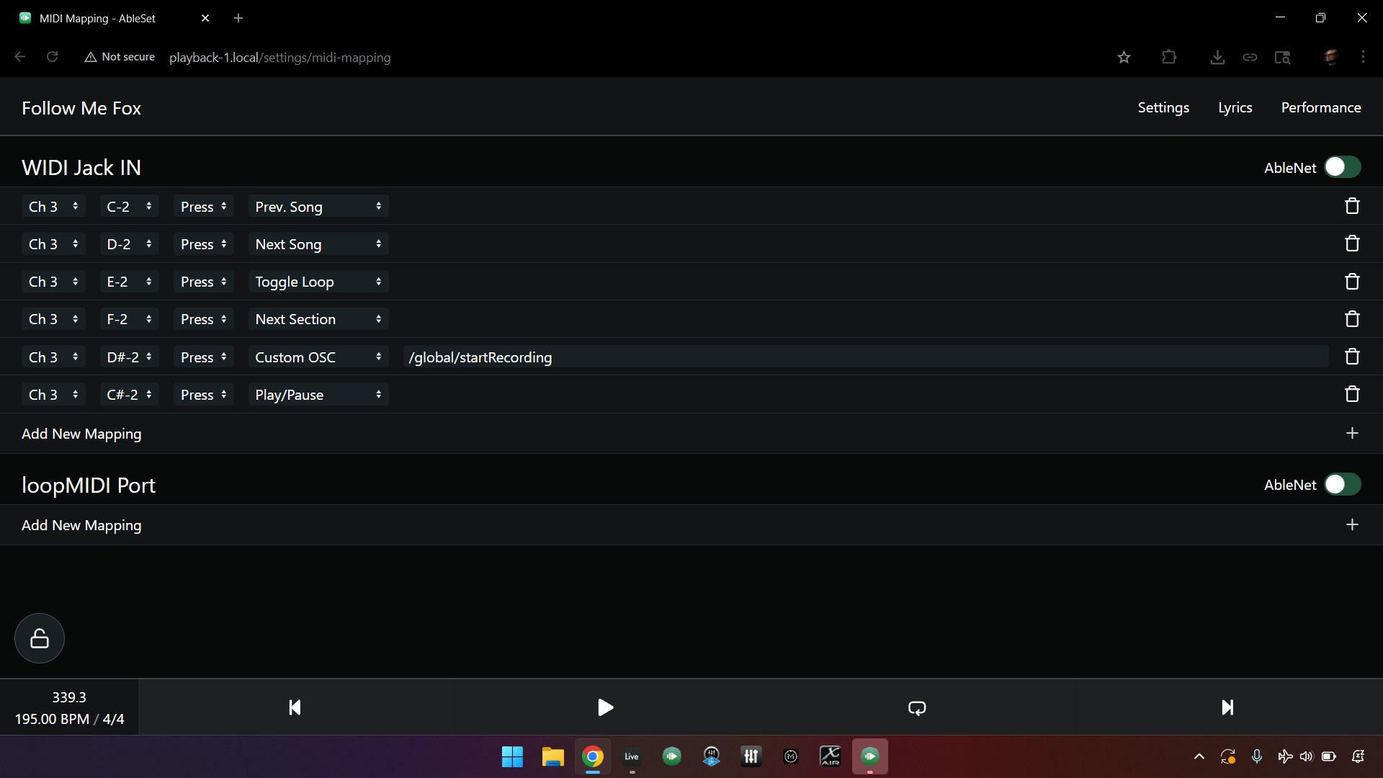
Task: Open note dropdown showing C-2
Action: [130, 207]
